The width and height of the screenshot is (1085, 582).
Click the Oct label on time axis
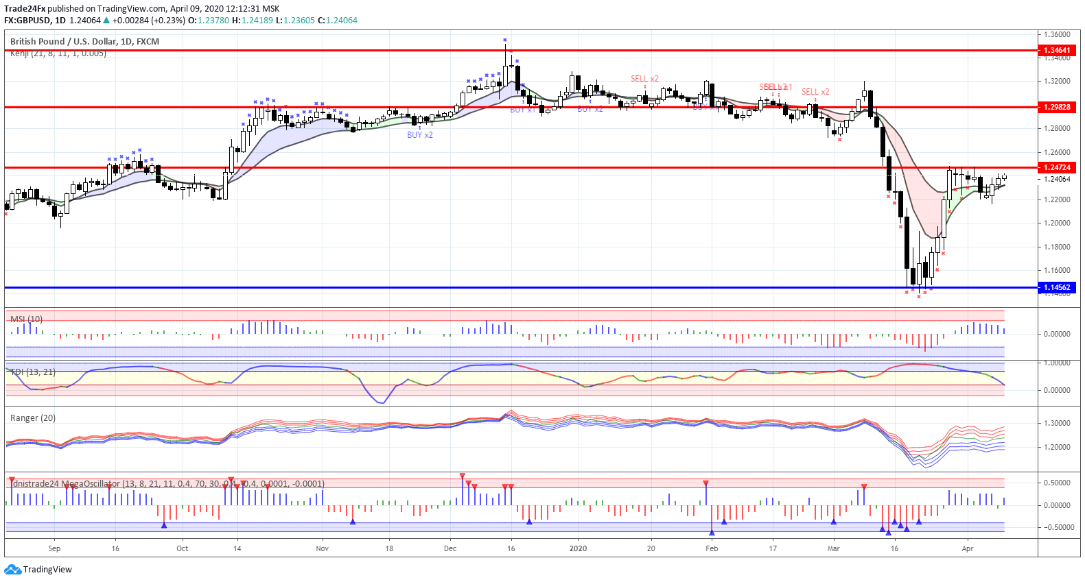click(182, 548)
